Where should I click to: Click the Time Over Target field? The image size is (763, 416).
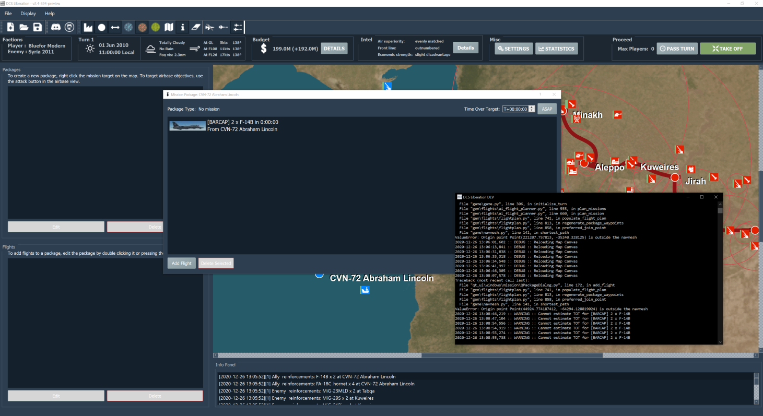515,109
